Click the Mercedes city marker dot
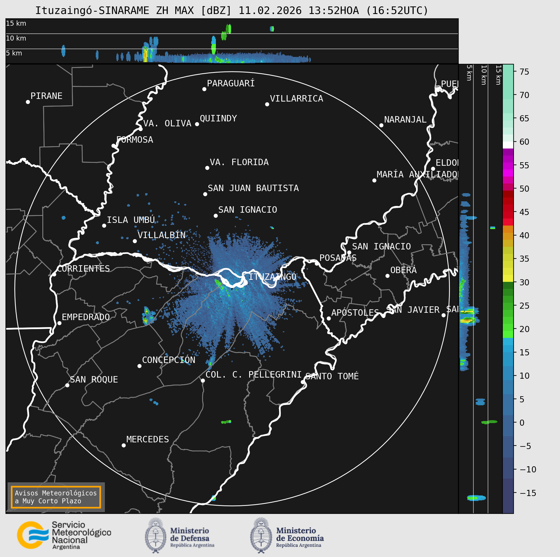Image resolution: width=560 pixels, height=557 pixels. point(124,445)
